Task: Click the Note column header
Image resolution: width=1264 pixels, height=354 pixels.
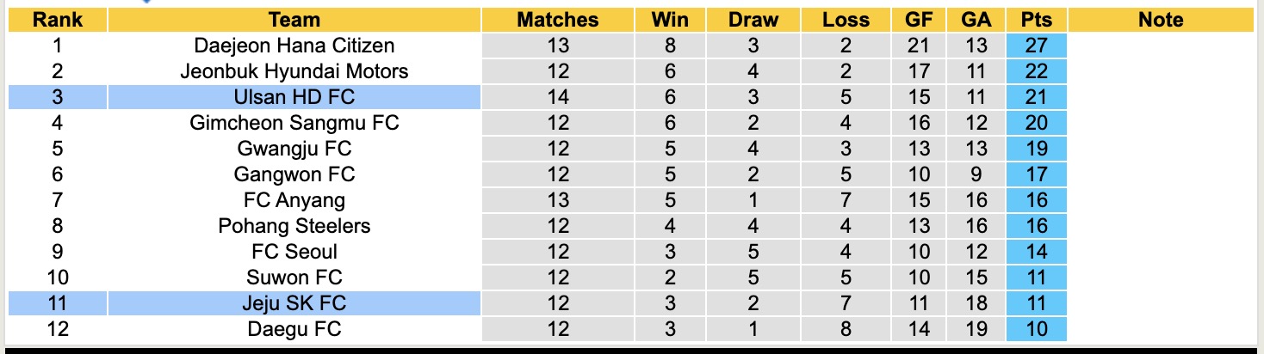Action: pyautogui.click(x=1161, y=20)
